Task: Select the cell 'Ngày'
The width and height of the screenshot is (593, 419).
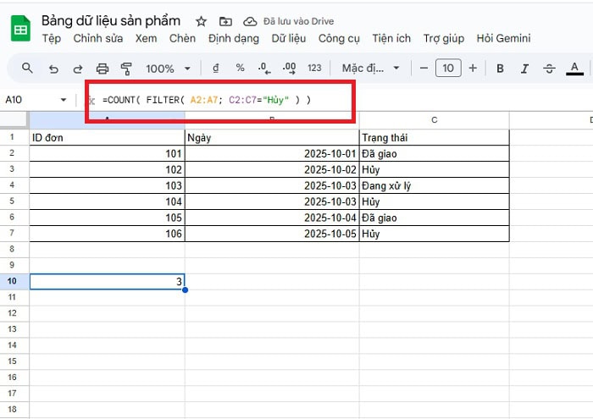Action: pyautogui.click(x=272, y=137)
